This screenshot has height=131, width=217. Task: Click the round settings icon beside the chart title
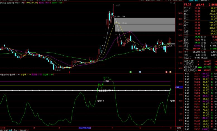tap(13, 3)
